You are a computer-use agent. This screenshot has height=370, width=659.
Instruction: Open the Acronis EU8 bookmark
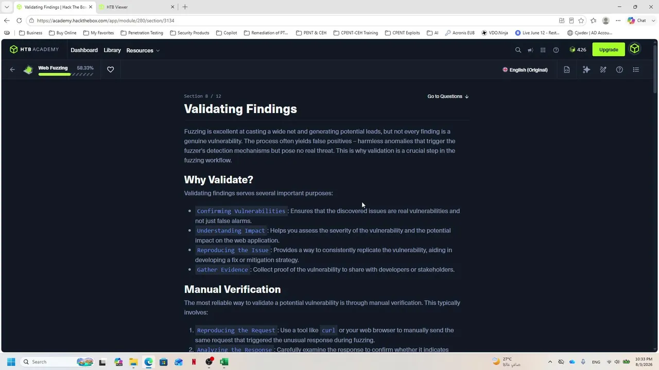click(460, 33)
